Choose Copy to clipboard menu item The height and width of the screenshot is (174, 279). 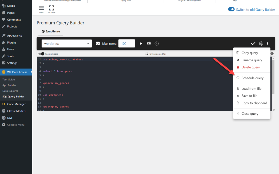tap(252, 103)
